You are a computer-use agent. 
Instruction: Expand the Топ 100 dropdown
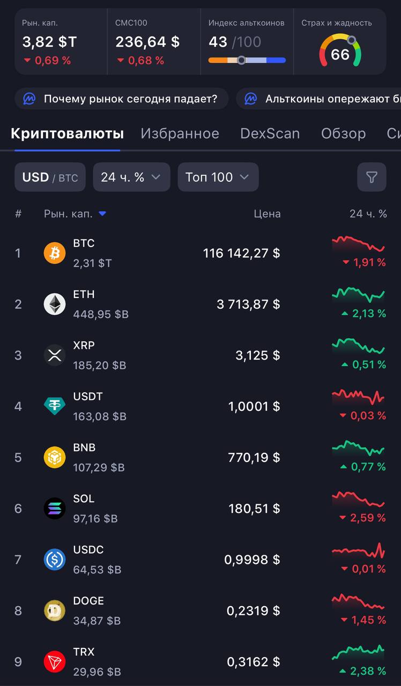click(x=218, y=177)
